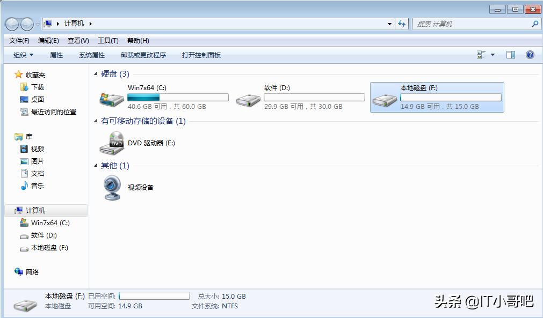Click the refresh arrow next to address bar
Screen dimensions: 543x318
pyautogui.click(x=402, y=24)
